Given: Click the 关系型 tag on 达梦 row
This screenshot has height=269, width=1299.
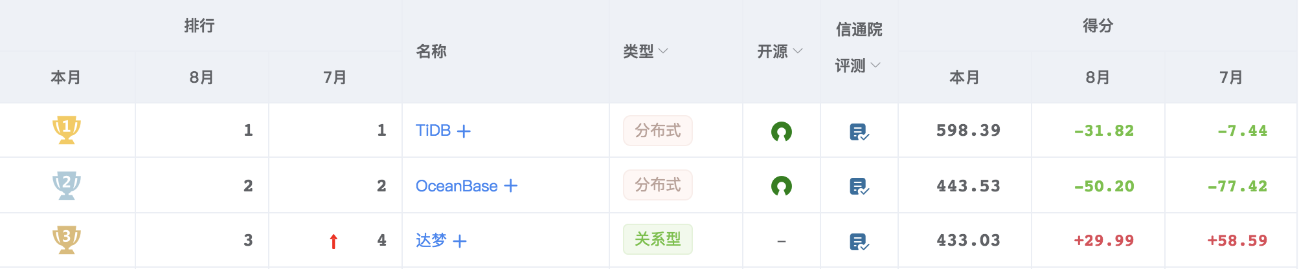Looking at the screenshot, I should coord(658,239).
